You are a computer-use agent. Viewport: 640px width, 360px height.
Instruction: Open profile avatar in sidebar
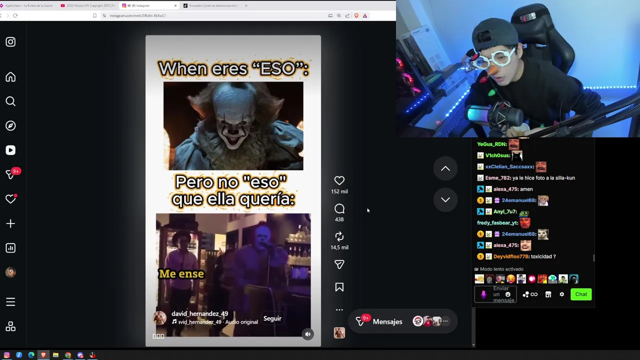coord(10,272)
